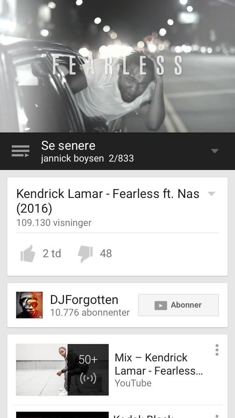Tap the playlist queue icon
The height and width of the screenshot is (418, 235).
point(21,151)
